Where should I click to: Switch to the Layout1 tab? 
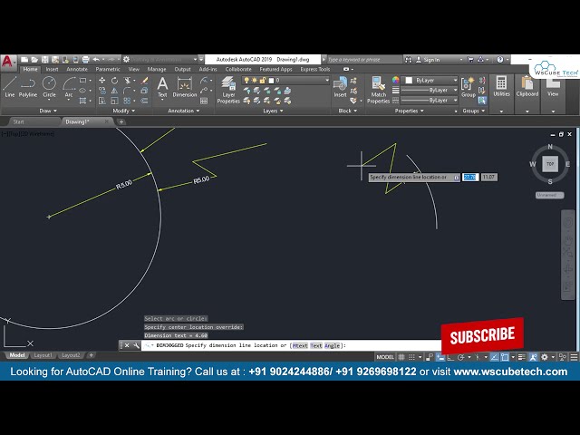(x=43, y=355)
